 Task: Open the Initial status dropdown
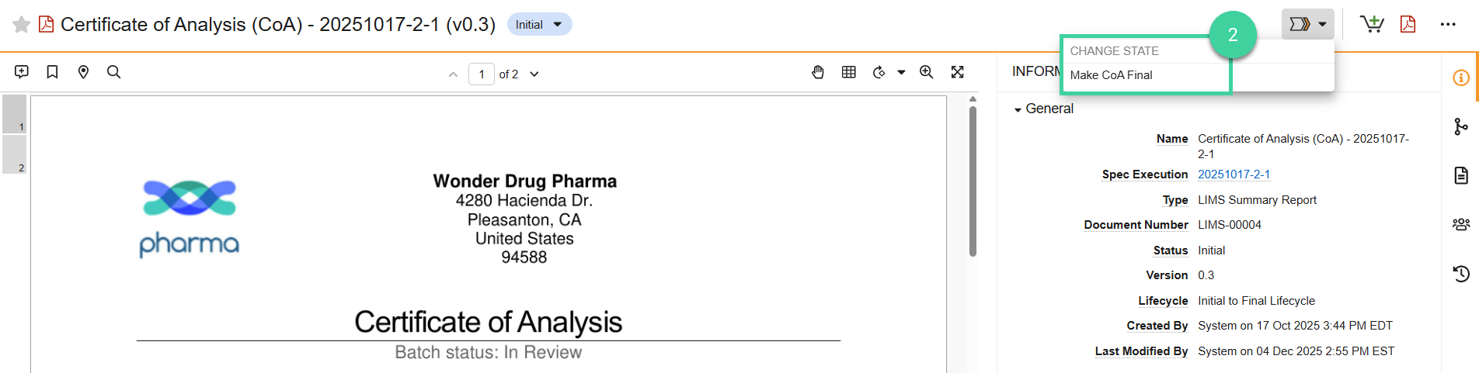(x=540, y=25)
